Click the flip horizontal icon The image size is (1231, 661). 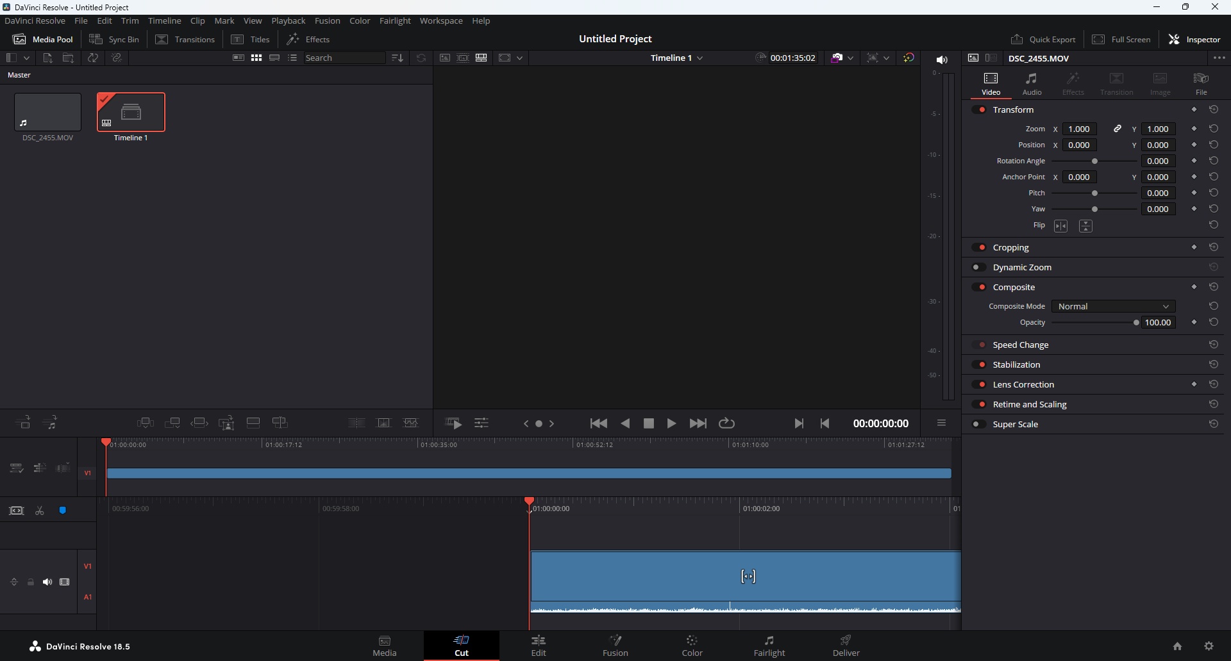pyautogui.click(x=1061, y=226)
